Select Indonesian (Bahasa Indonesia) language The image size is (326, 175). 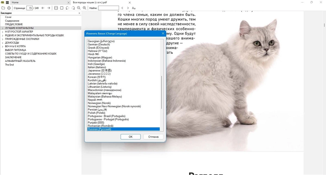124,61
